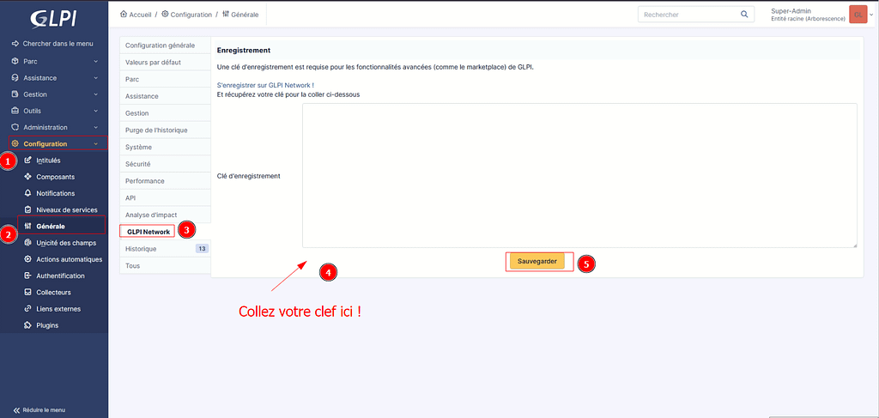This screenshot has width=879, height=418.
Task: Click the Sauvegarder button
Action: click(536, 261)
